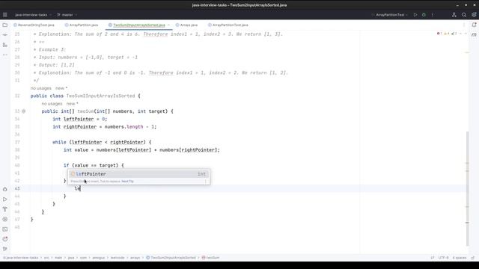Place cursor on line 43 after 'le'
This screenshot has height=269, width=479.
(80, 188)
